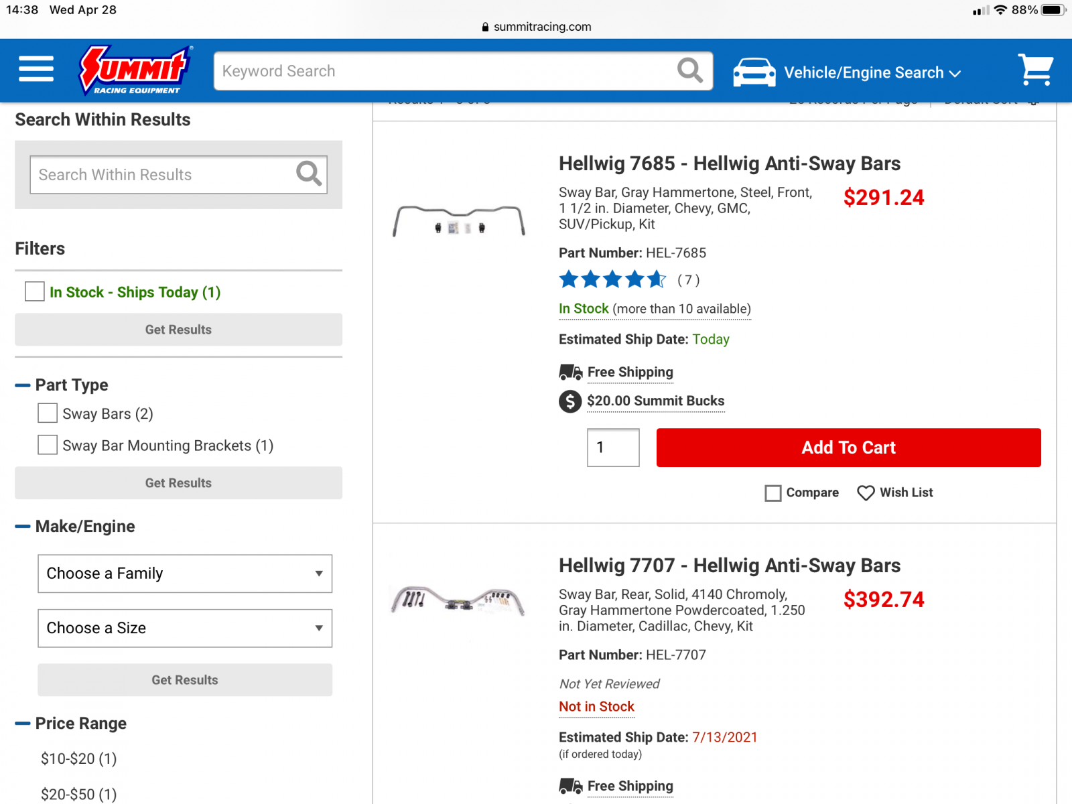The image size is (1072, 804).
Task: Open the hamburger navigation menu
Action: [36, 69]
